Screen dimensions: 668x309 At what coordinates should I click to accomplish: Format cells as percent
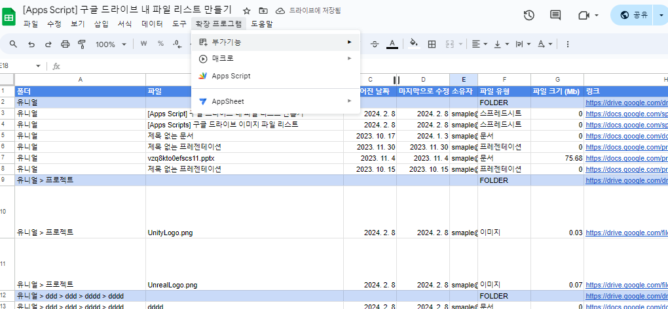pyautogui.click(x=160, y=44)
